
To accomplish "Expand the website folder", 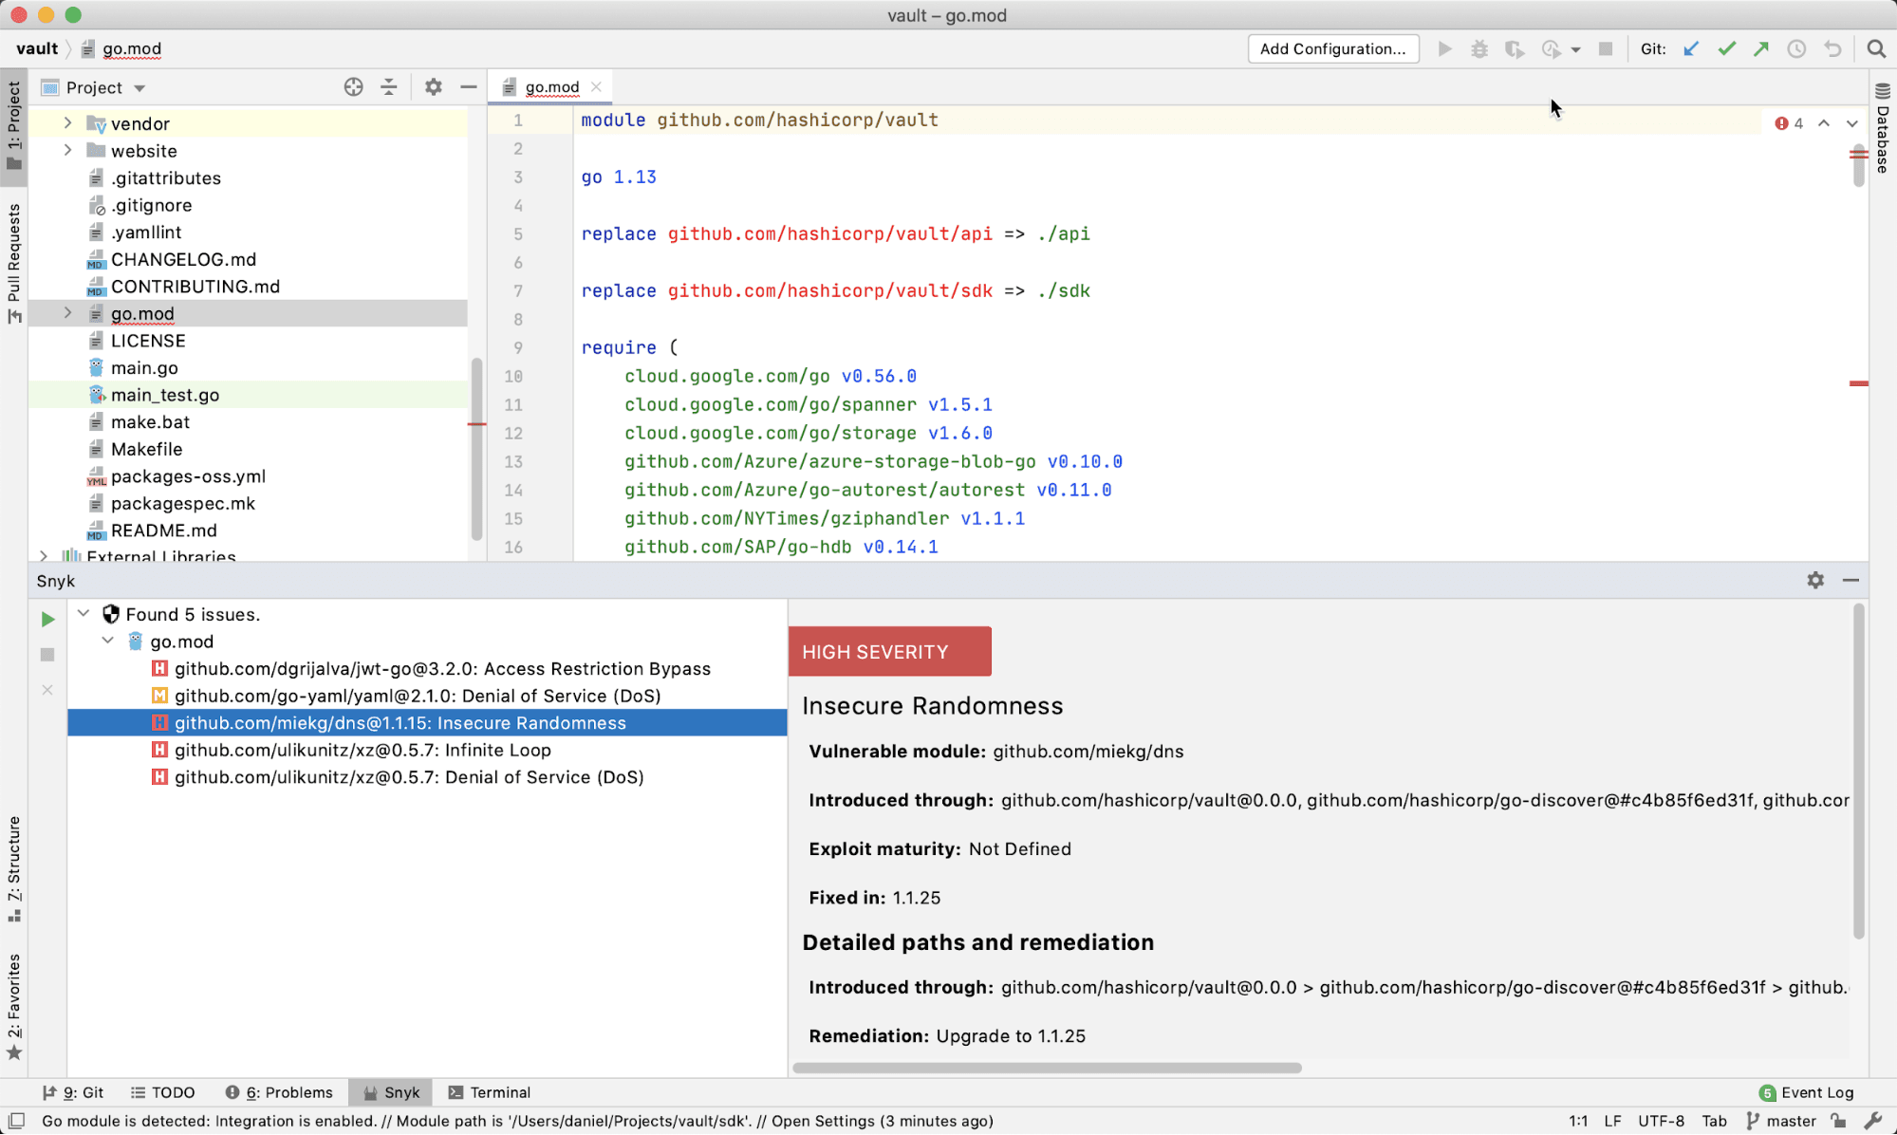I will (x=67, y=150).
